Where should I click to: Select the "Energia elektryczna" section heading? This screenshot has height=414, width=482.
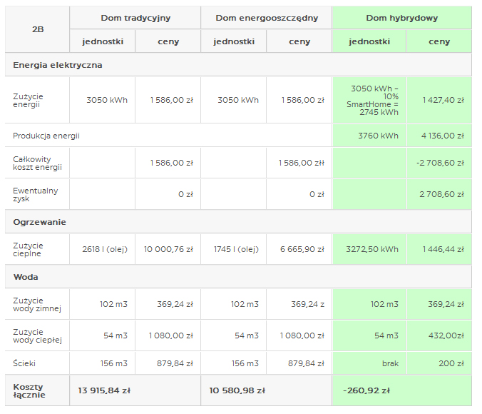58,65
